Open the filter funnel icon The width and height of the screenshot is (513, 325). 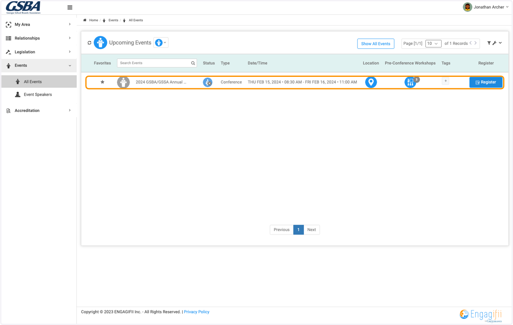[489, 43]
